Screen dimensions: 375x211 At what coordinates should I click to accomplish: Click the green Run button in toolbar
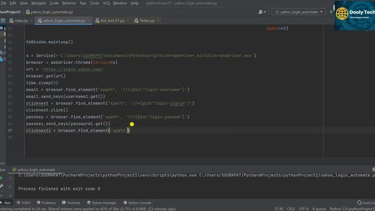point(331,12)
